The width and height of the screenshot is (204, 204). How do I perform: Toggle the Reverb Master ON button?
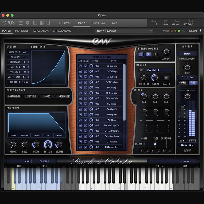coord(166,78)
